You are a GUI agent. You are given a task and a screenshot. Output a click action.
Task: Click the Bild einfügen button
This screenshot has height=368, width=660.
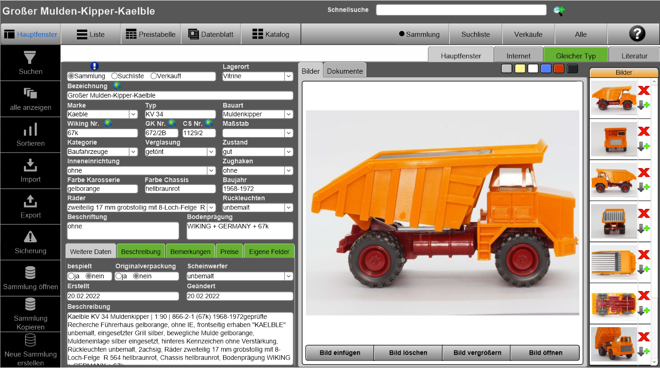coord(340,353)
